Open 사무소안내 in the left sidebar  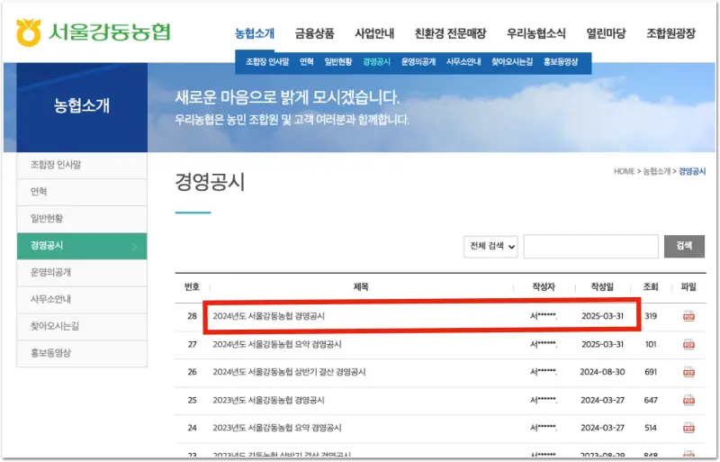82,300
